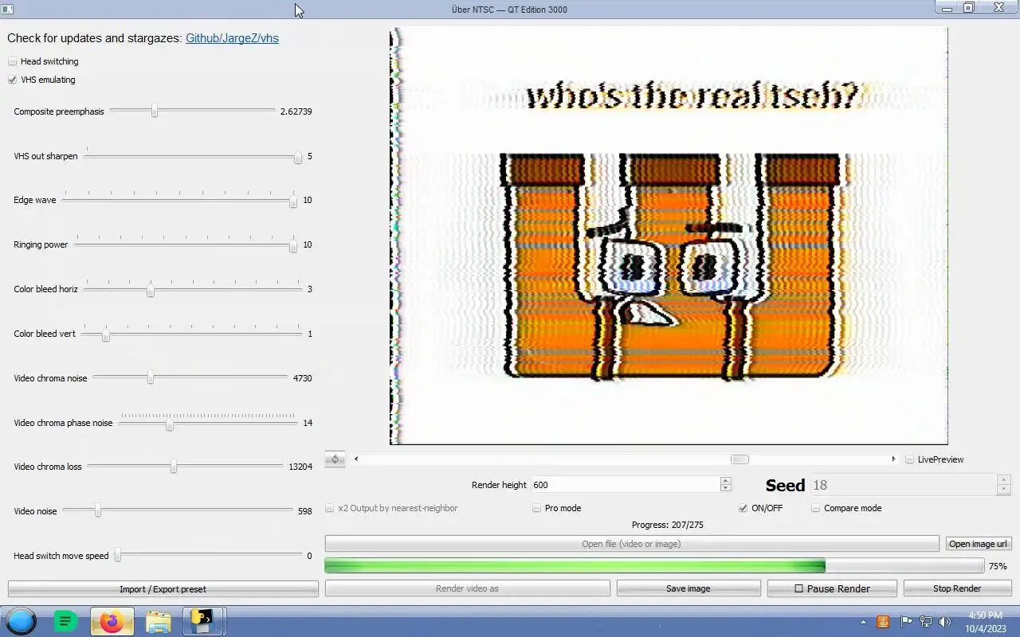The height and width of the screenshot is (637, 1020).
Task: Switch to Firefox in the taskbar
Action: tap(112, 621)
